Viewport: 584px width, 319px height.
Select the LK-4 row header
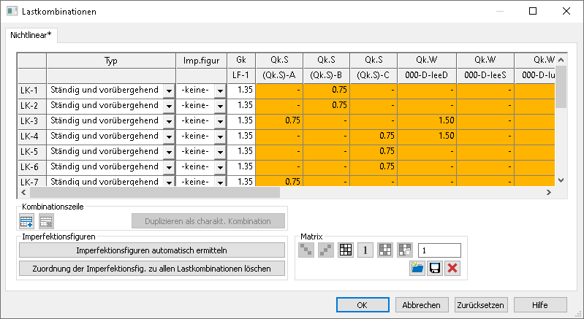tap(31, 136)
